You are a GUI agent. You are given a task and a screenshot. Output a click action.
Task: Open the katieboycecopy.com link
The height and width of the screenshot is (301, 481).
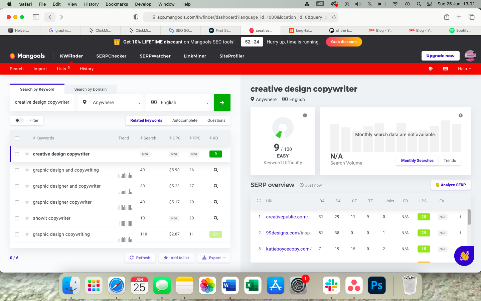tap(289, 249)
